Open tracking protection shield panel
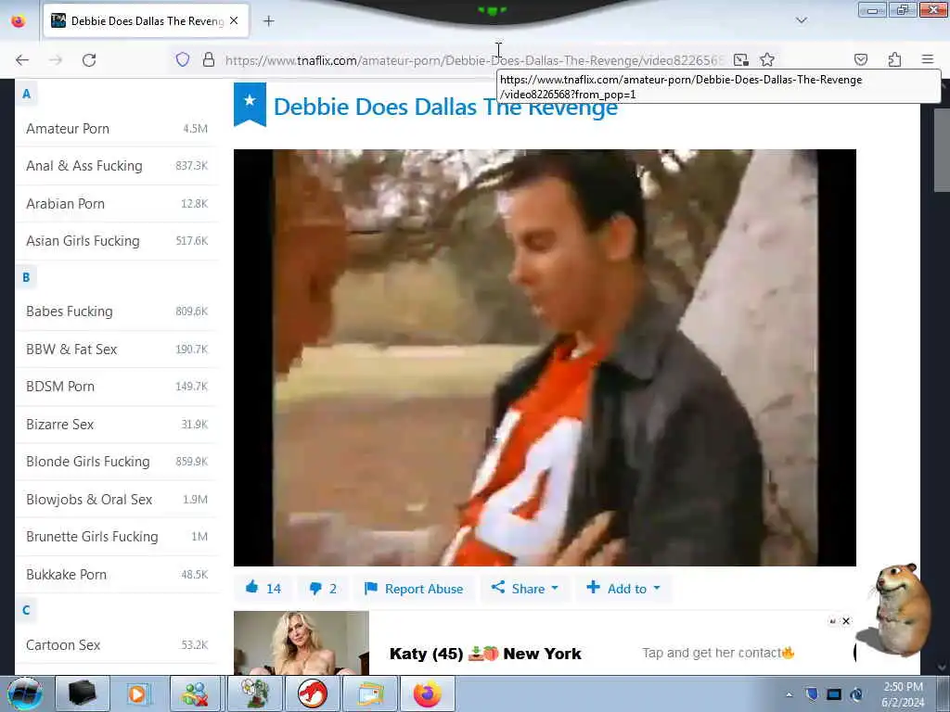This screenshot has height=712, width=950. click(x=183, y=59)
